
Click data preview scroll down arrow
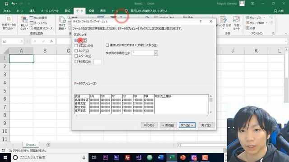211,112
